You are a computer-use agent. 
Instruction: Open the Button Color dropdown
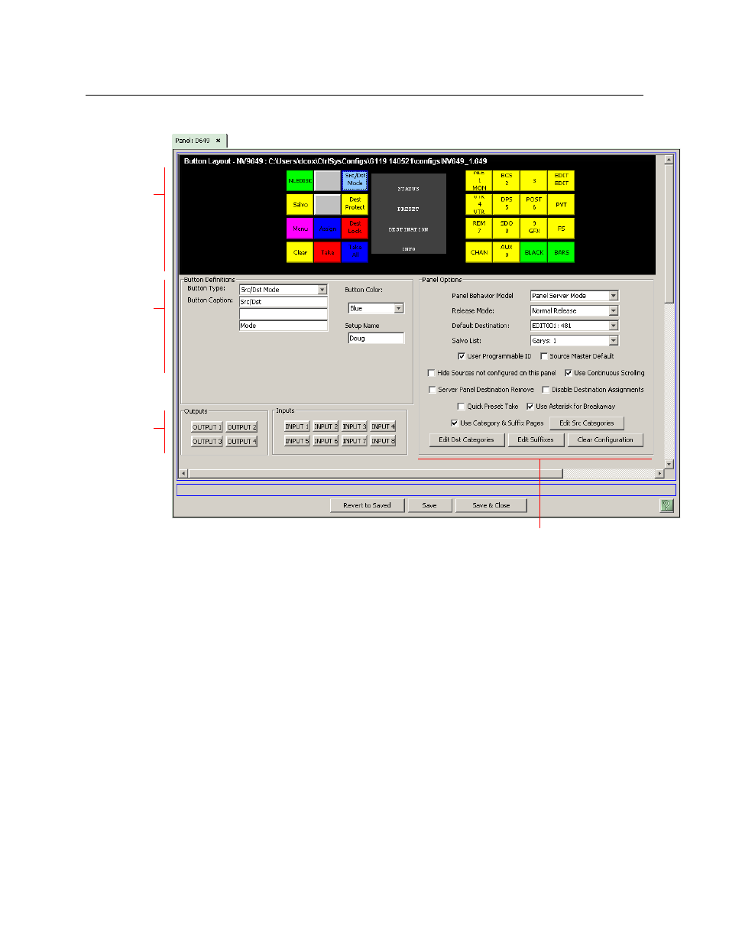398,309
